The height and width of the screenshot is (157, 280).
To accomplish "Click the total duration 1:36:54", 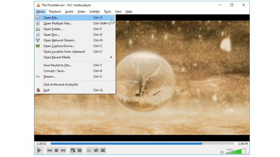I will point(243,144).
